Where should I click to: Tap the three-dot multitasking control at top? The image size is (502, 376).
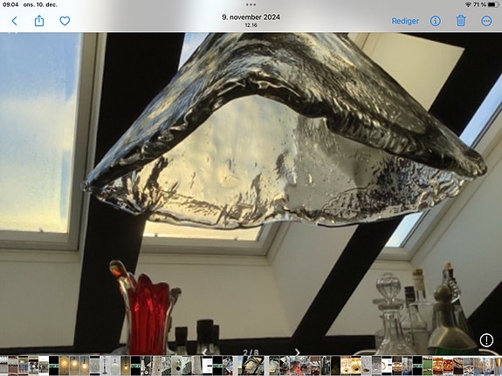coord(251,4)
